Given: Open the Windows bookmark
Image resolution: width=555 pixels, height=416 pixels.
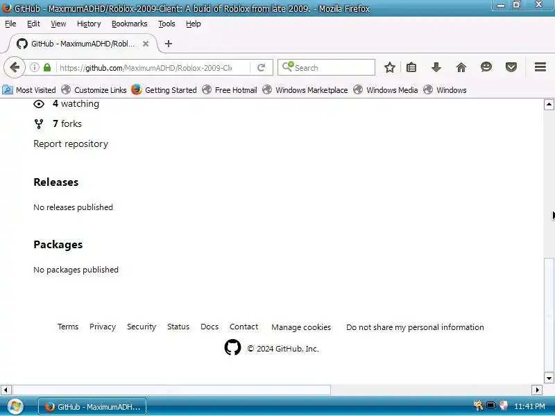Looking at the screenshot, I should coord(445,90).
